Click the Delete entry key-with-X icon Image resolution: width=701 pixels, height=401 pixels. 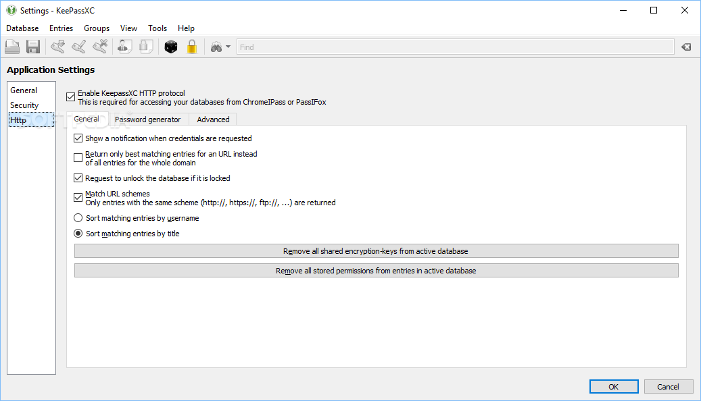[101, 47]
